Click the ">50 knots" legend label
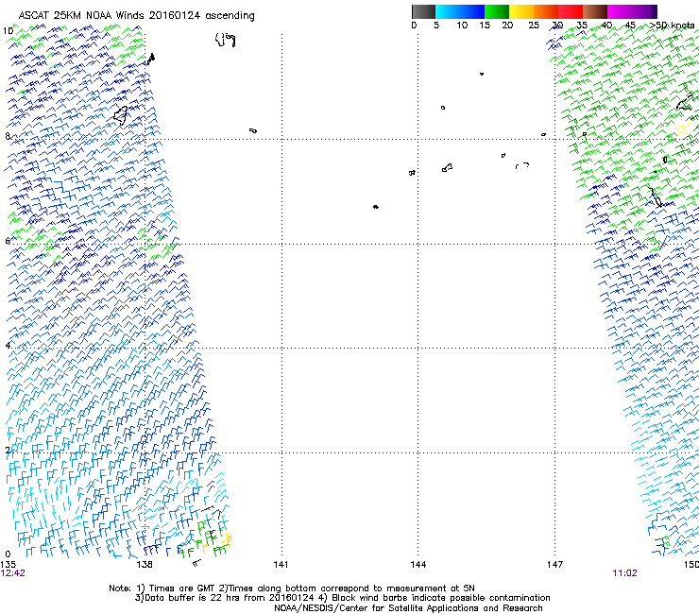Screen dimensions: 699x614 [x=672, y=26]
